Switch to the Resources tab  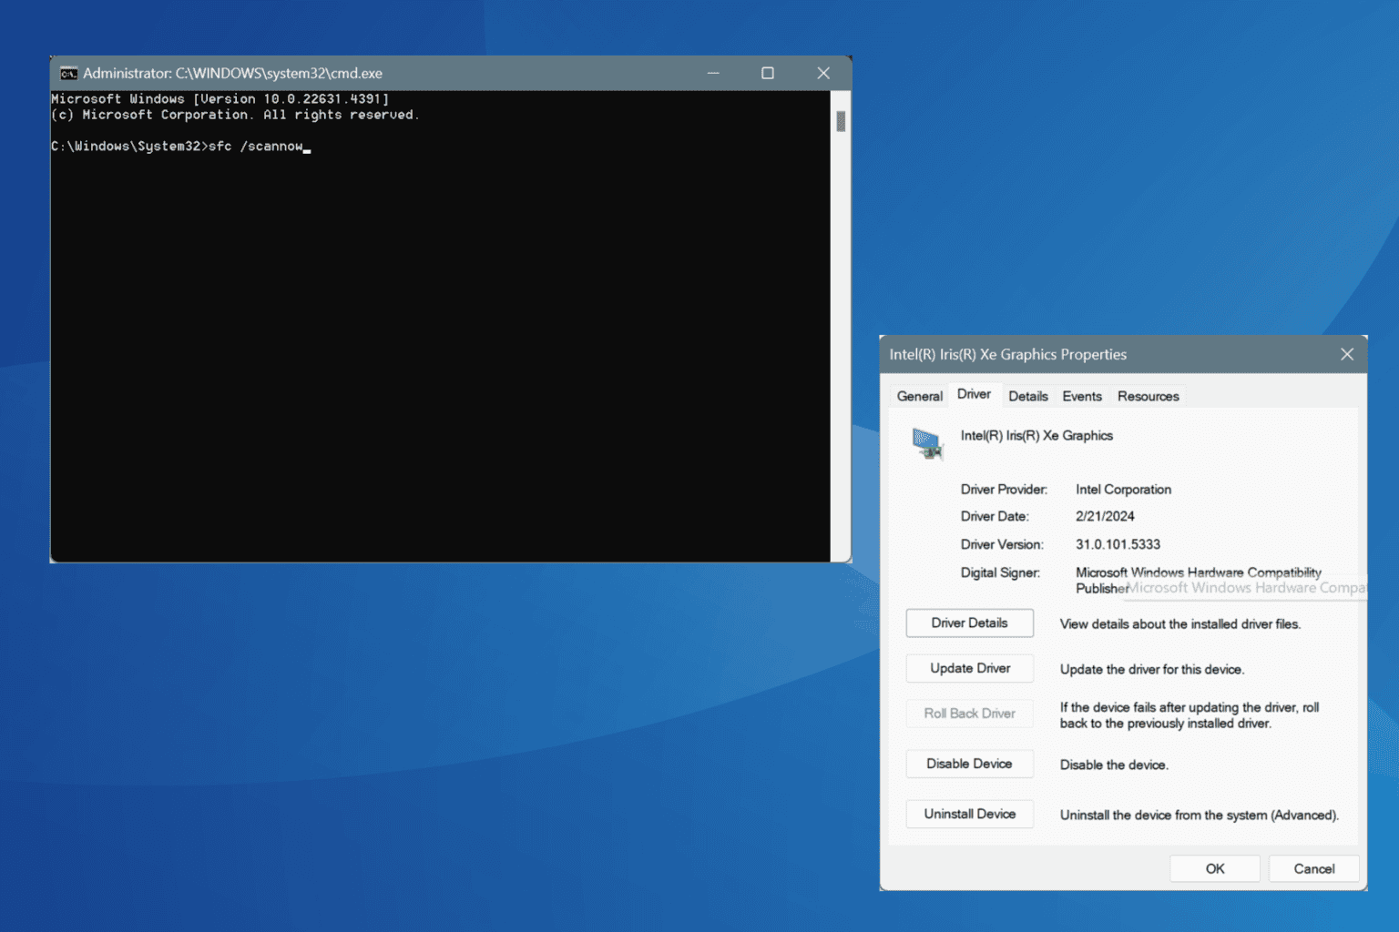tap(1148, 396)
